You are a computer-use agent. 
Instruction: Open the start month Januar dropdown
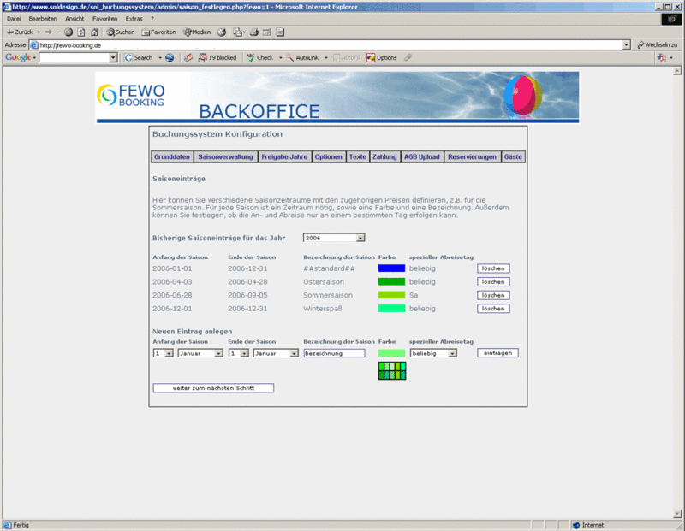coord(218,352)
